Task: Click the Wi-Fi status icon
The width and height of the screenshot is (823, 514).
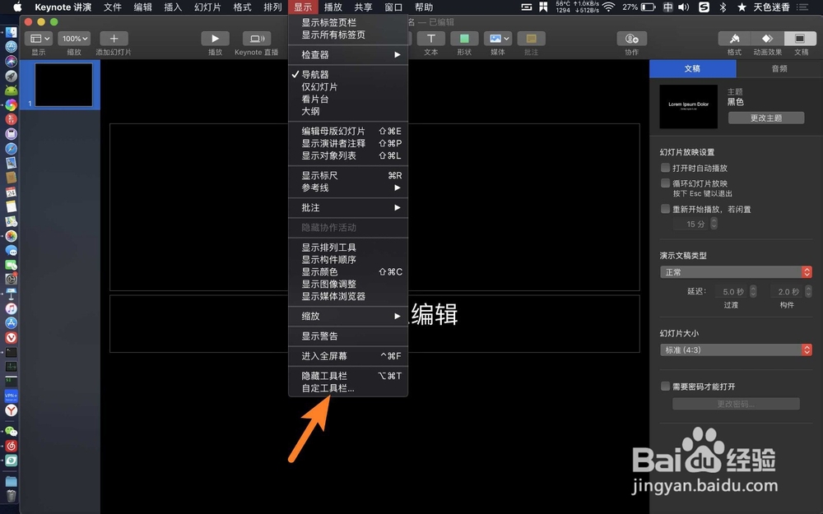Action: [608, 7]
